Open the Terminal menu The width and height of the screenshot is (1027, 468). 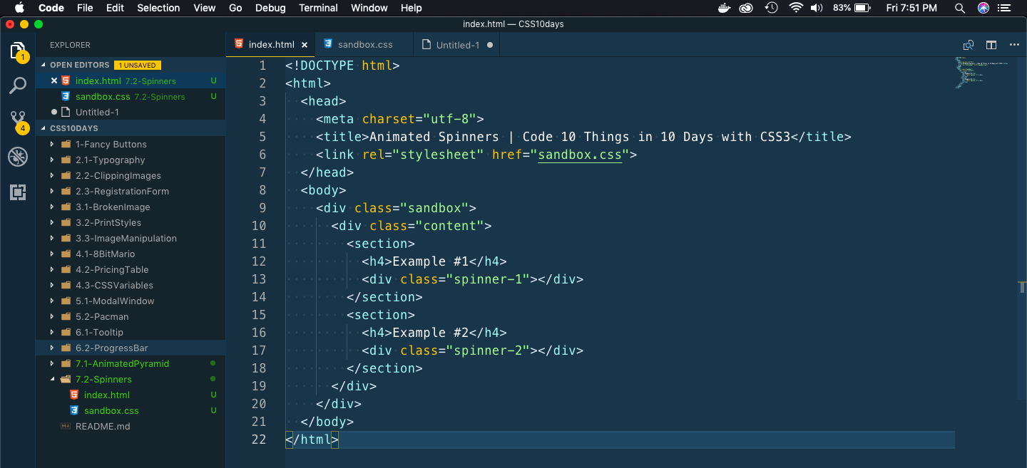[x=318, y=8]
